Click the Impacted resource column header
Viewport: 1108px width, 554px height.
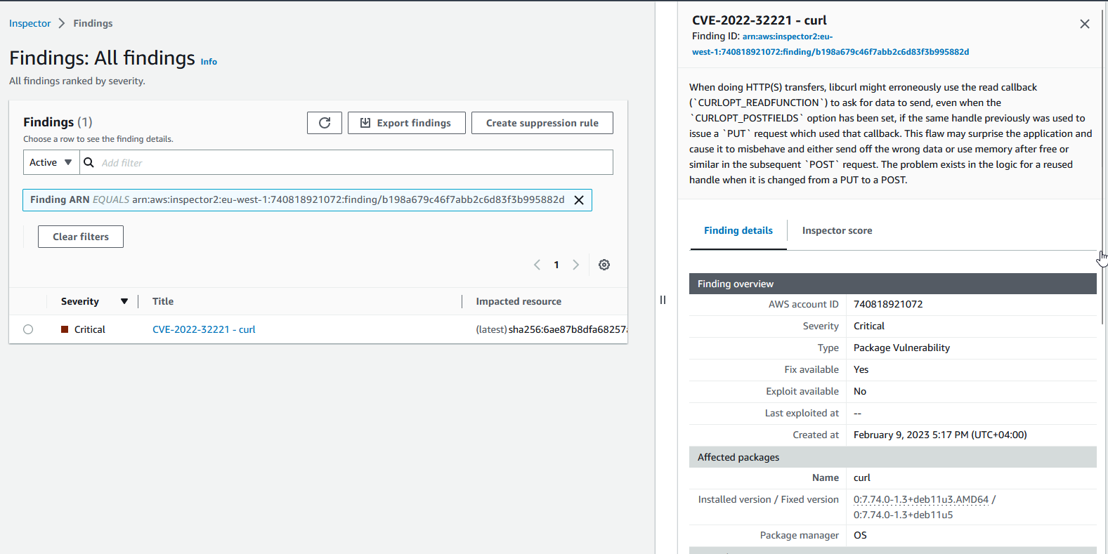coord(519,301)
